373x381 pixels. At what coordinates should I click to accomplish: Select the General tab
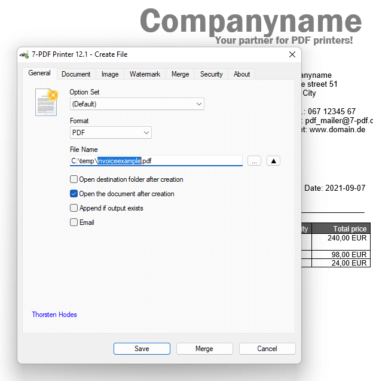39,73
